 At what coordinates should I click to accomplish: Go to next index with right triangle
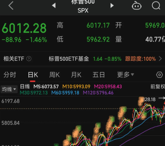click(x=112, y=6)
